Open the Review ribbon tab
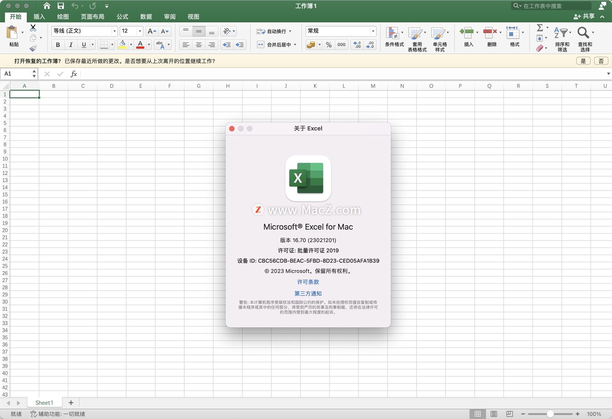612x419 pixels. (x=170, y=17)
